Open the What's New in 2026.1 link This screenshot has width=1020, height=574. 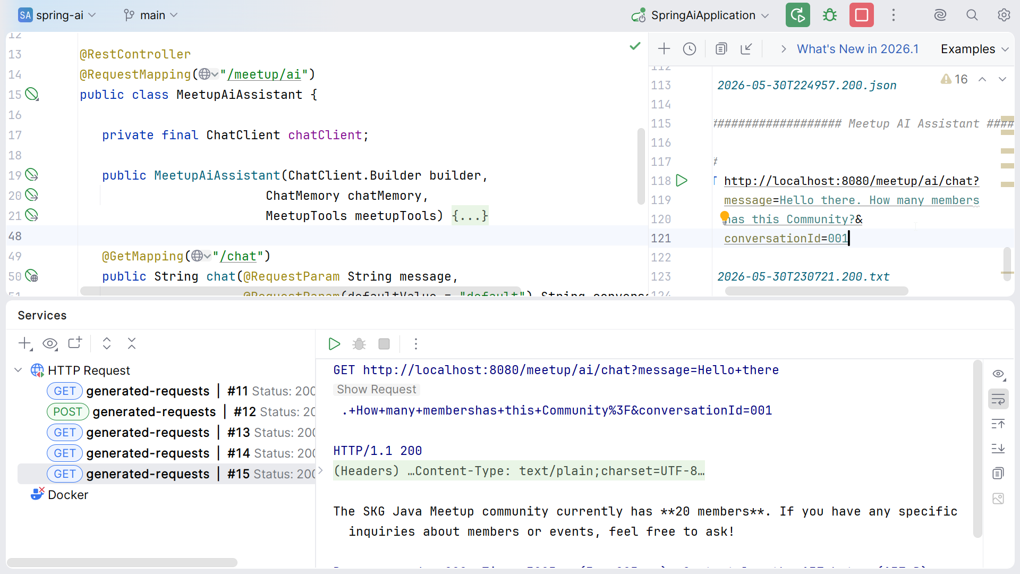857,49
